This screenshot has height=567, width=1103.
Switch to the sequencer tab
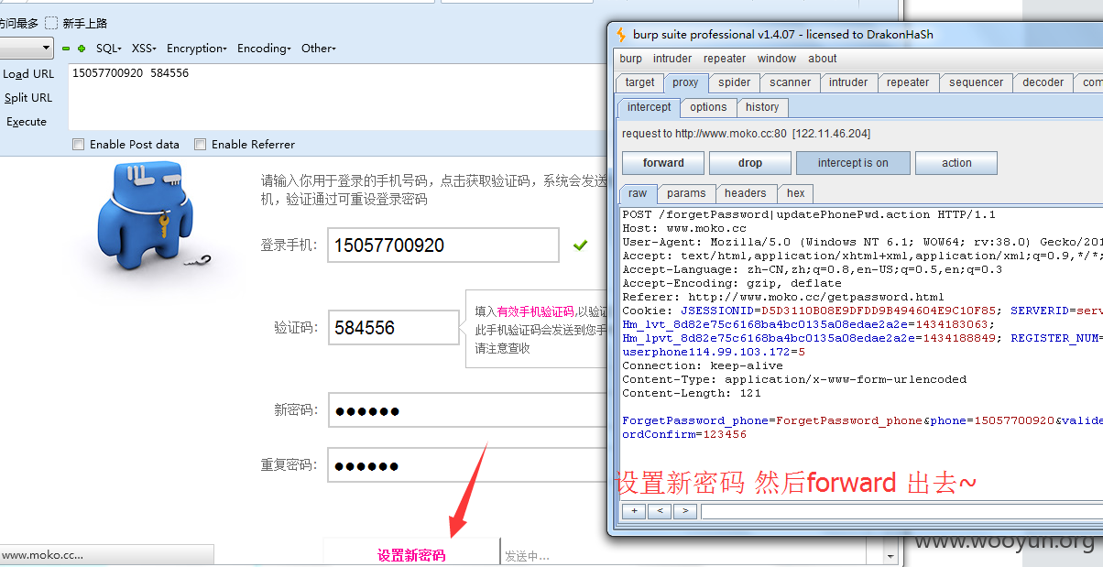pos(976,82)
